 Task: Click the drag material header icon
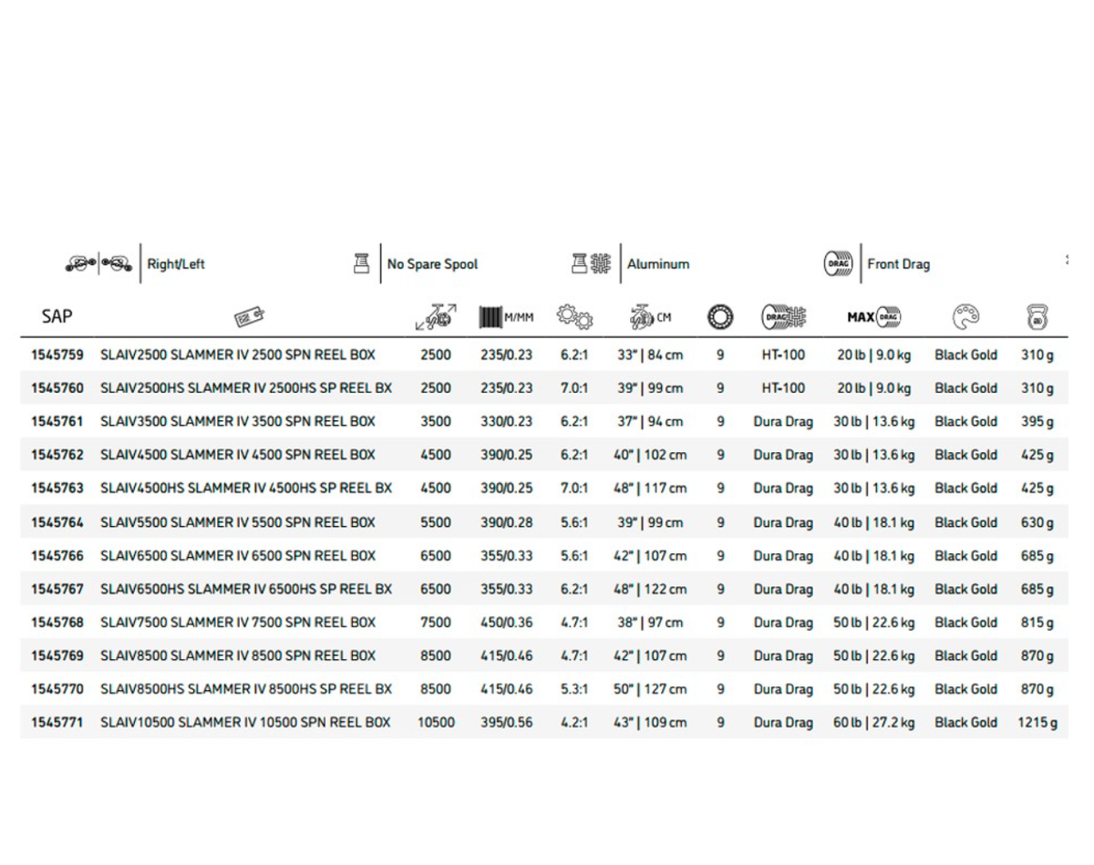coord(784,317)
